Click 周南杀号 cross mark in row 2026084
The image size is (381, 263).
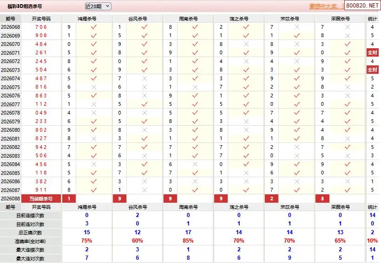[x=195, y=164]
